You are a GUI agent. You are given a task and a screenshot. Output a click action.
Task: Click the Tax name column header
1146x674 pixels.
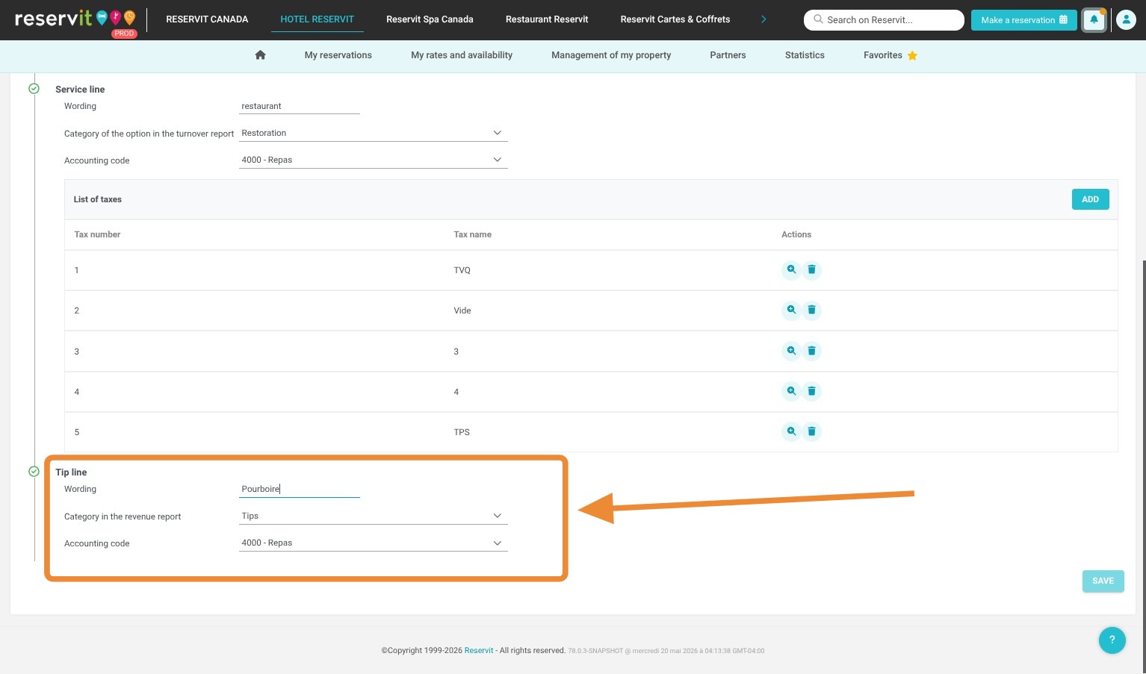click(x=472, y=234)
